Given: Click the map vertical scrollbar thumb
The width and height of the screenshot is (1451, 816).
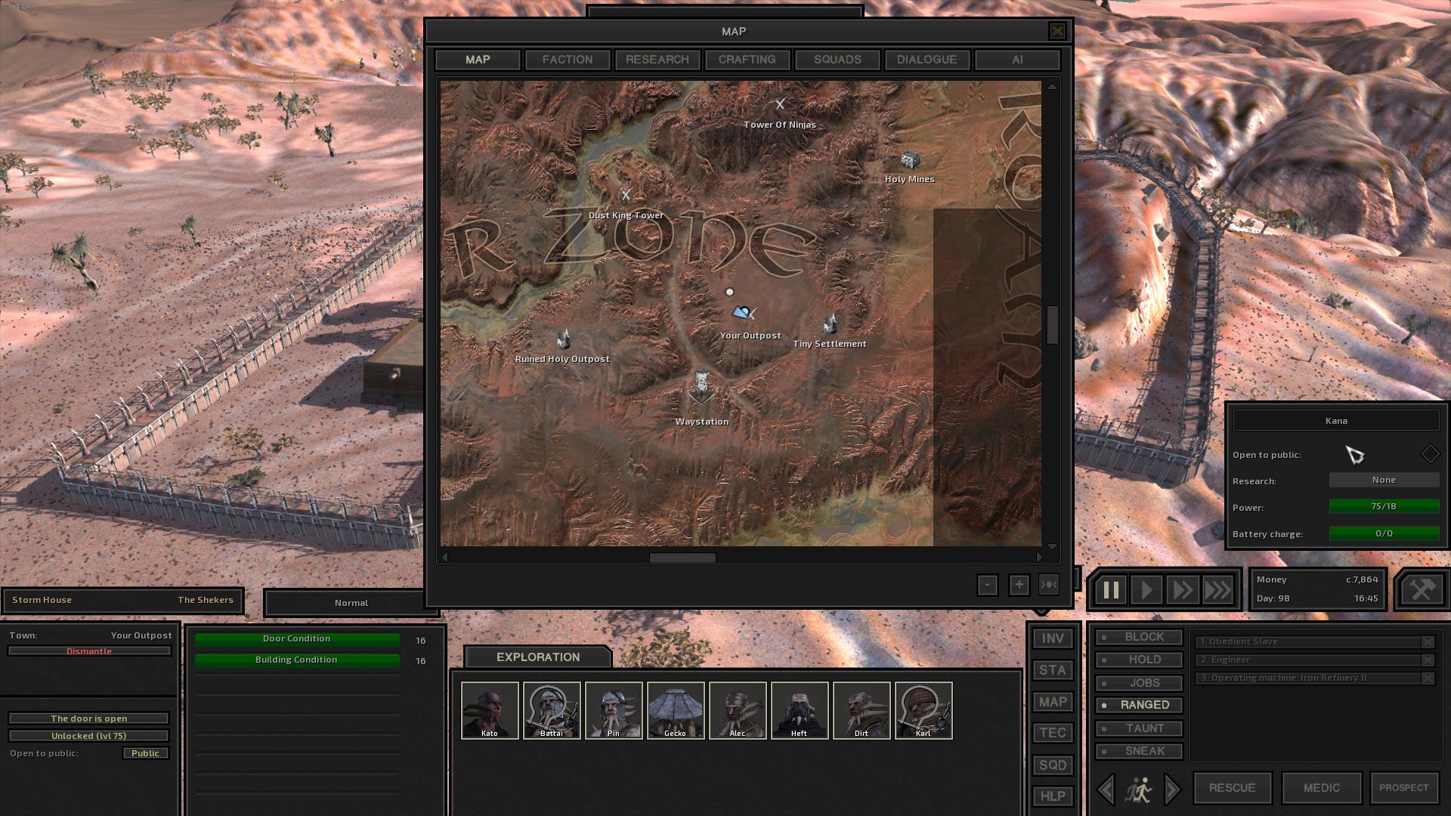Looking at the screenshot, I should click(1052, 325).
